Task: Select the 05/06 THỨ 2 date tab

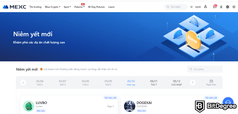Action: tap(40, 83)
